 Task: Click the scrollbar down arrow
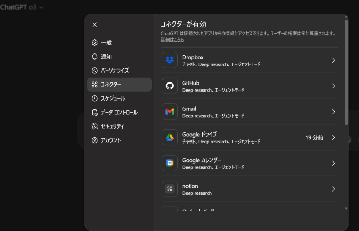click(346, 208)
